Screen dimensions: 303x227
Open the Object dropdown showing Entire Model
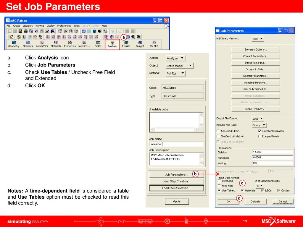(x=179, y=66)
